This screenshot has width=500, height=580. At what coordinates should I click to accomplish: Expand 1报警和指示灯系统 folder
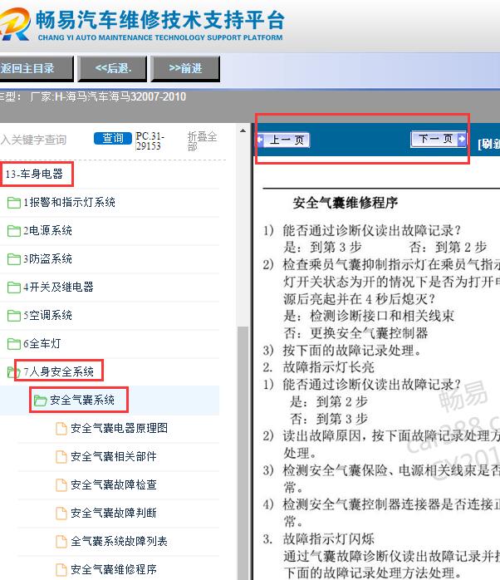(x=69, y=202)
